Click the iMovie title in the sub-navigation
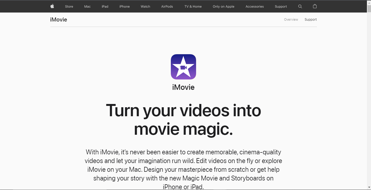 click(58, 20)
